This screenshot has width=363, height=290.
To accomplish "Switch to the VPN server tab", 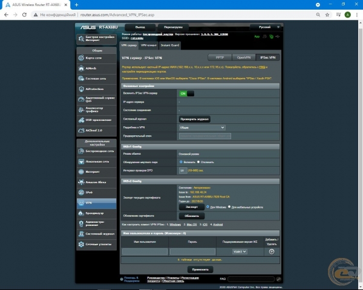I will [x=129, y=45].
